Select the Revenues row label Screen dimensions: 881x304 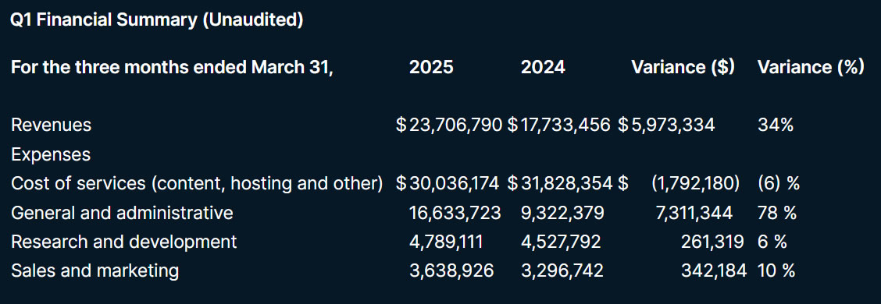pos(51,125)
